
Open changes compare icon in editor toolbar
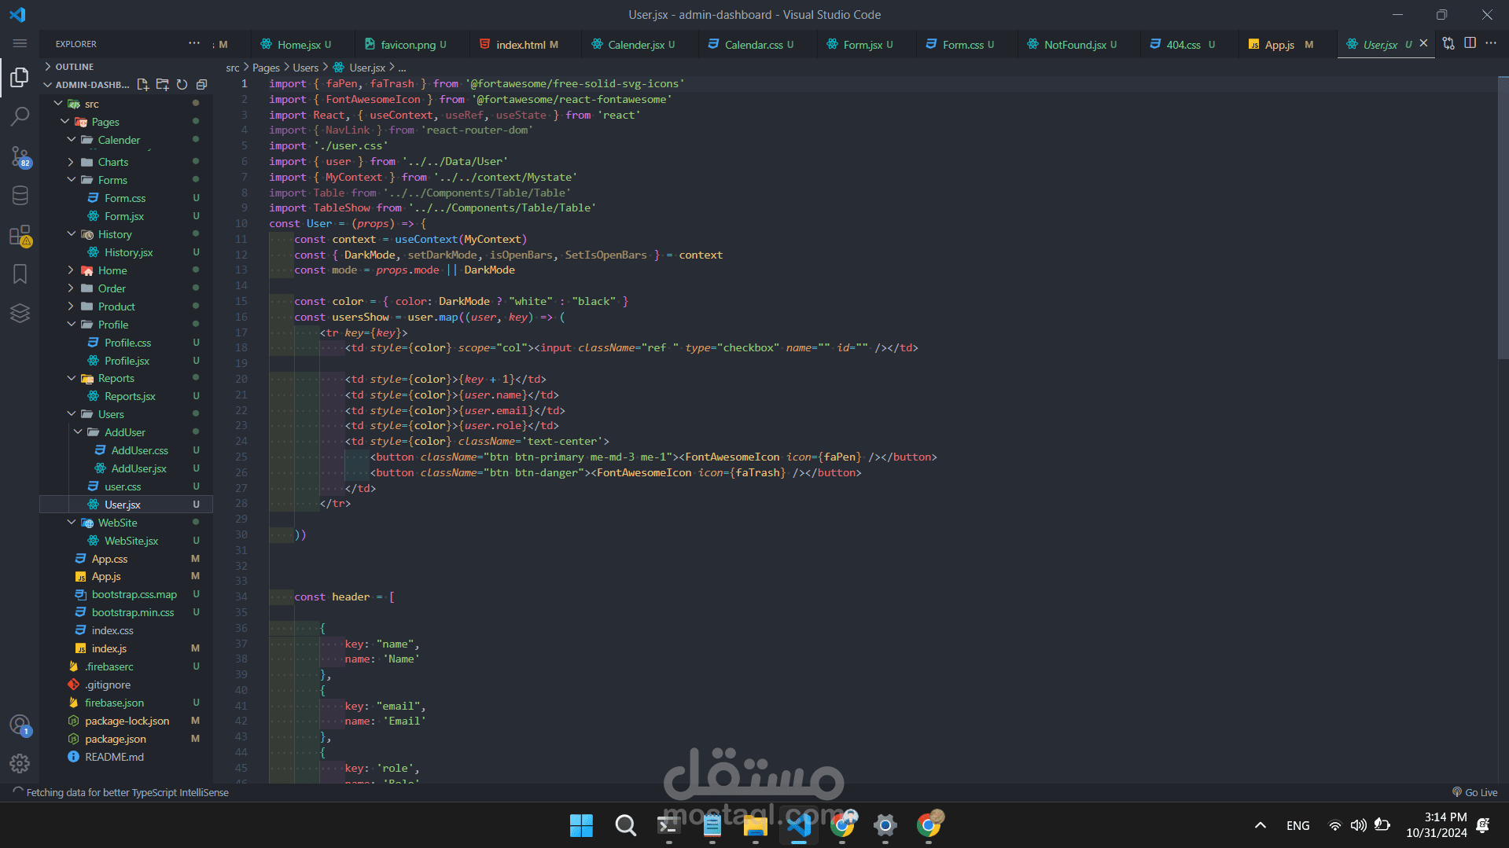coord(1448,43)
